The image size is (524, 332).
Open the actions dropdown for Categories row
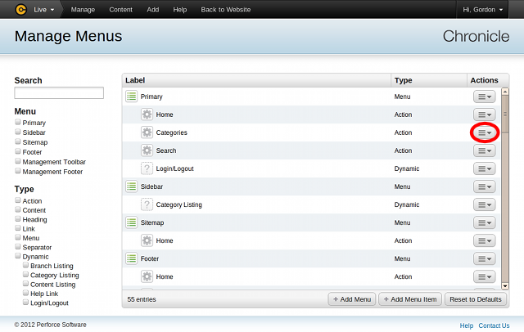pyautogui.click(x=485, y=132)
